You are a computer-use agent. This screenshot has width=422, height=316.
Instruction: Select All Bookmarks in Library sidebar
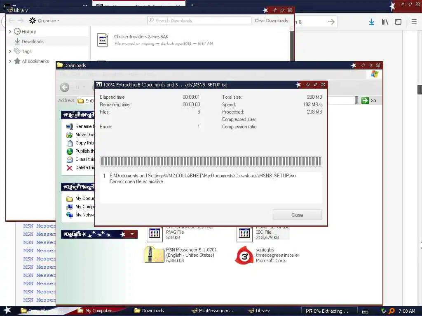35,61
